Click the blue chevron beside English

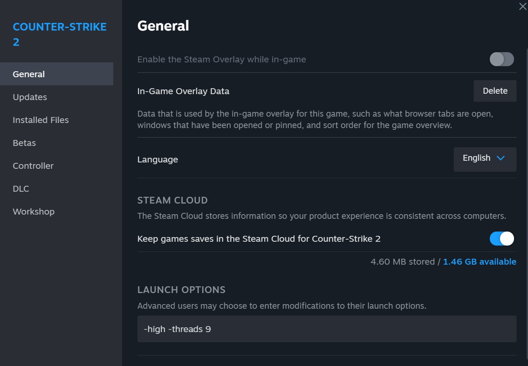point(500,158)
